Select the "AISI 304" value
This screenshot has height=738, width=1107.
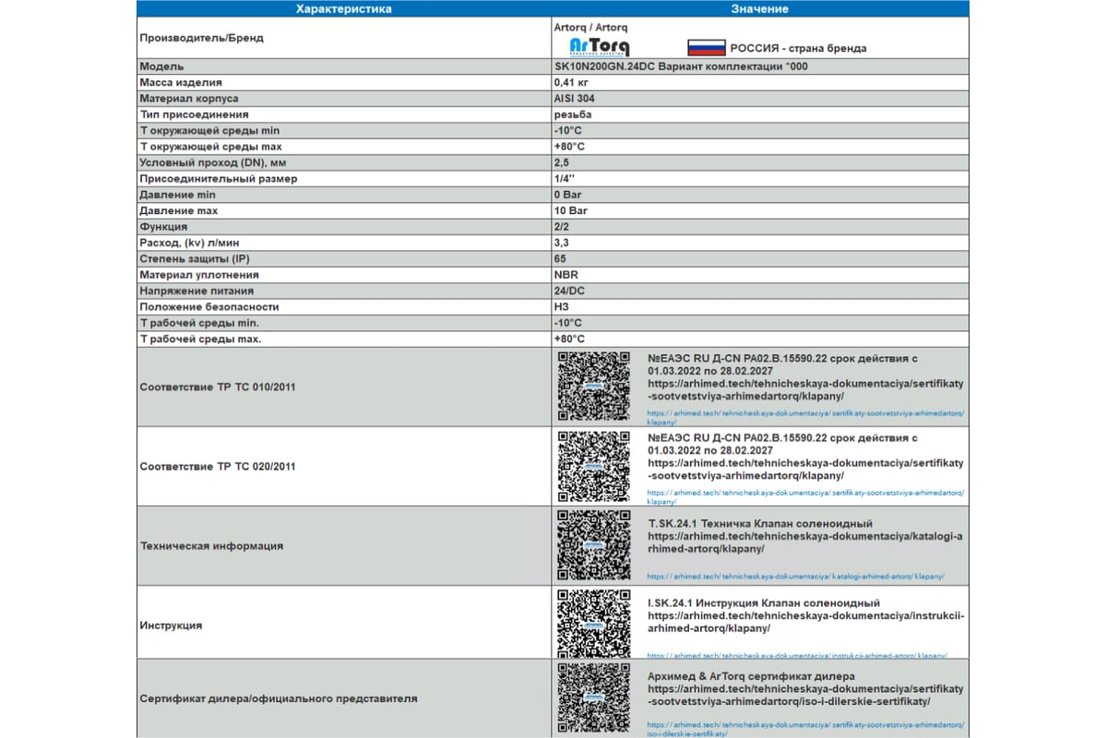pyautogui.click(x=575, y=99)
